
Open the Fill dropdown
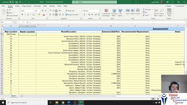[x=146, y=12]
